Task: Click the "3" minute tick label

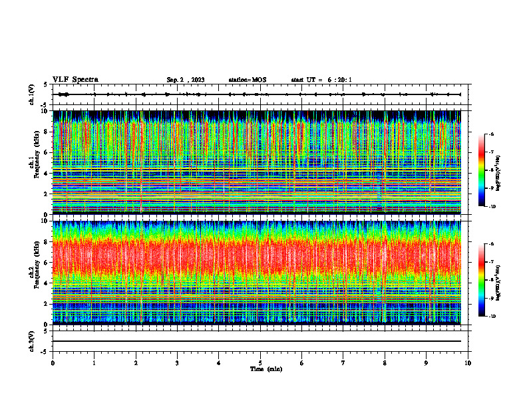Action: [x=177, y=363]
